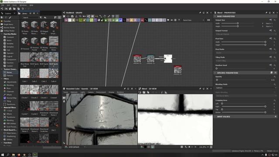Click the magnifier search icon in graph toolbar
Screen dimensions: 279x157
pyautogui.click(x=80, y=16)
